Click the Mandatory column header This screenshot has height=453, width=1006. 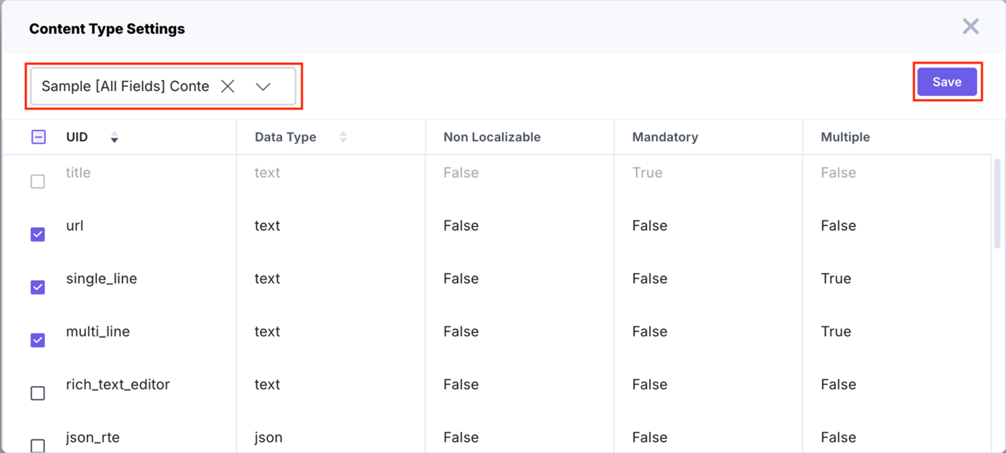click(665, 137)
